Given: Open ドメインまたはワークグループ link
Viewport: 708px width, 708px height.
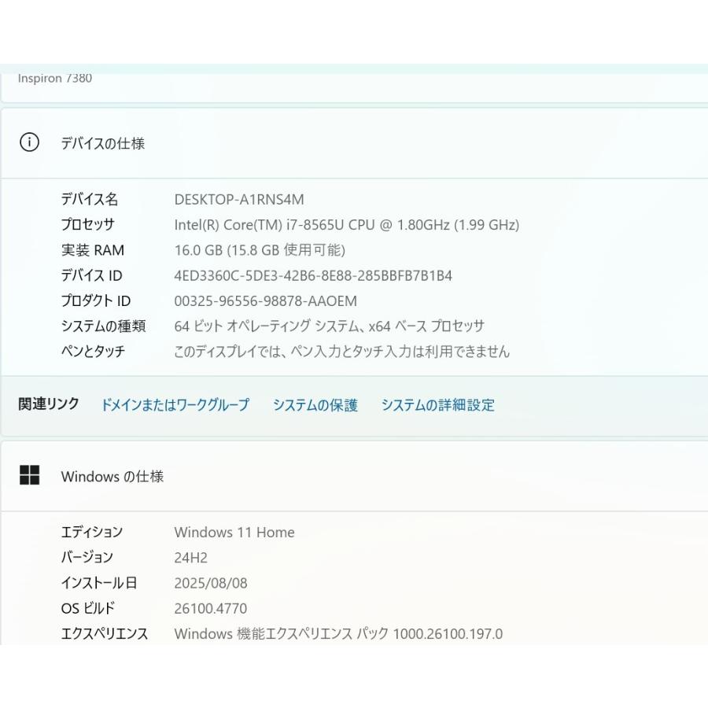Looking at the screenshot, I should point(175,404).
